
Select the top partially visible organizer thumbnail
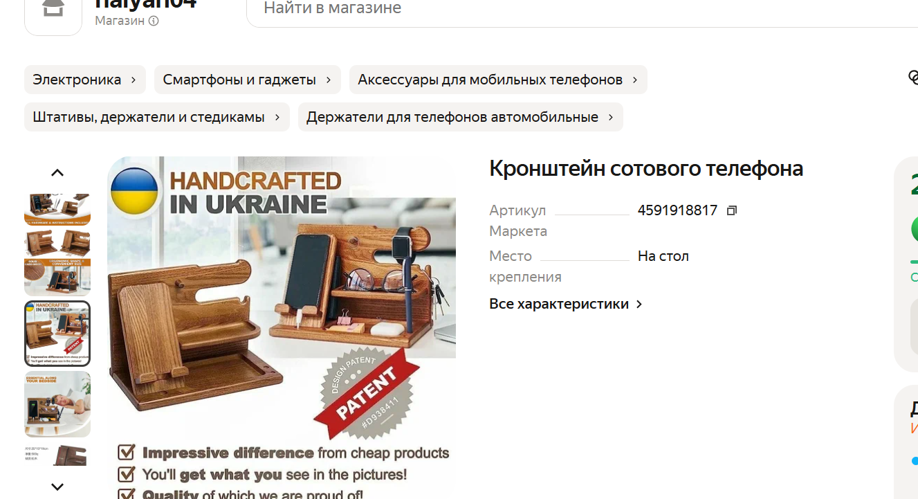(57, 210)
